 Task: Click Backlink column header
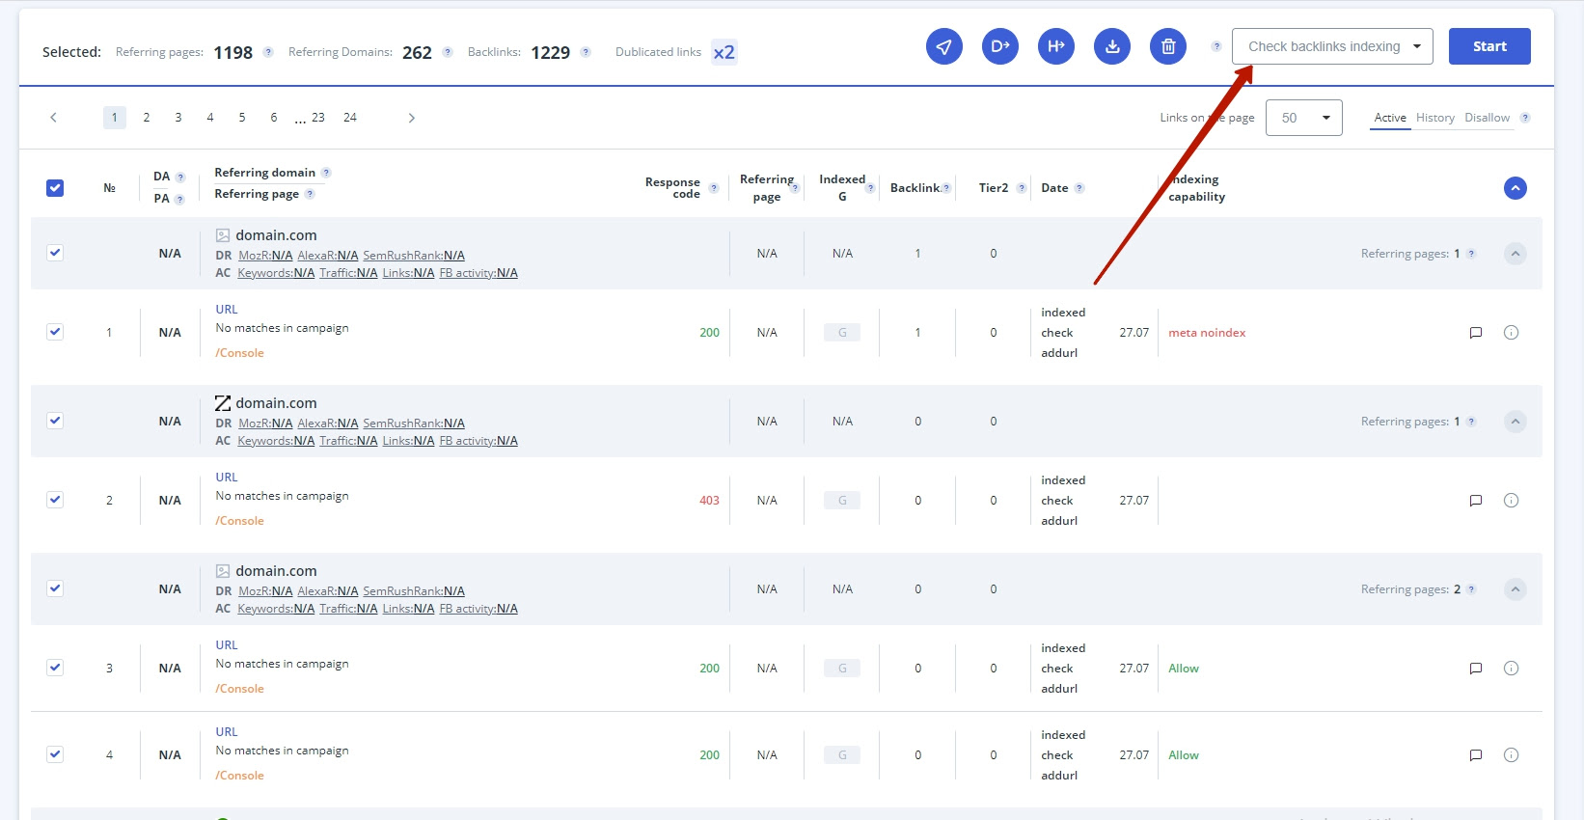point(915,188)
